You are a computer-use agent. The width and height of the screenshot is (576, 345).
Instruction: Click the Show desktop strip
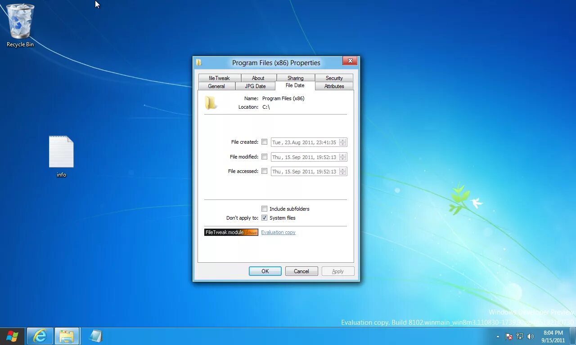pos(572,336)
